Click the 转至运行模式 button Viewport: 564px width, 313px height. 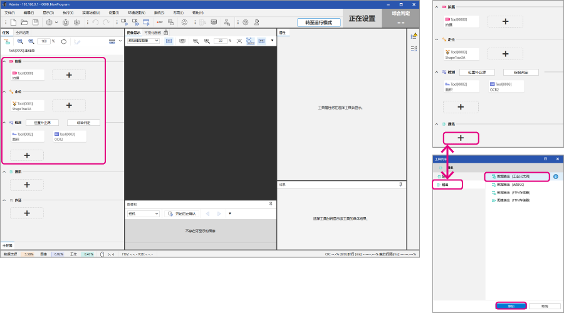tap(318, 22)
